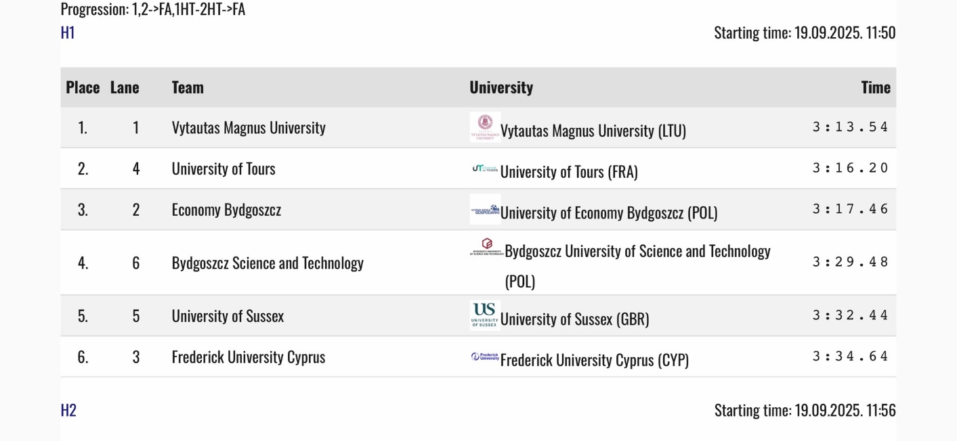
Task: Select the Vytautas Magnus University team name
Action: pos(249,127)
